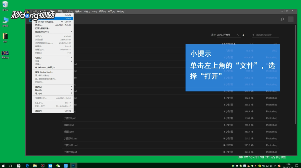301x168 pixels.
Task: Open the 选择(S) menu
Action: pos(78,11)
